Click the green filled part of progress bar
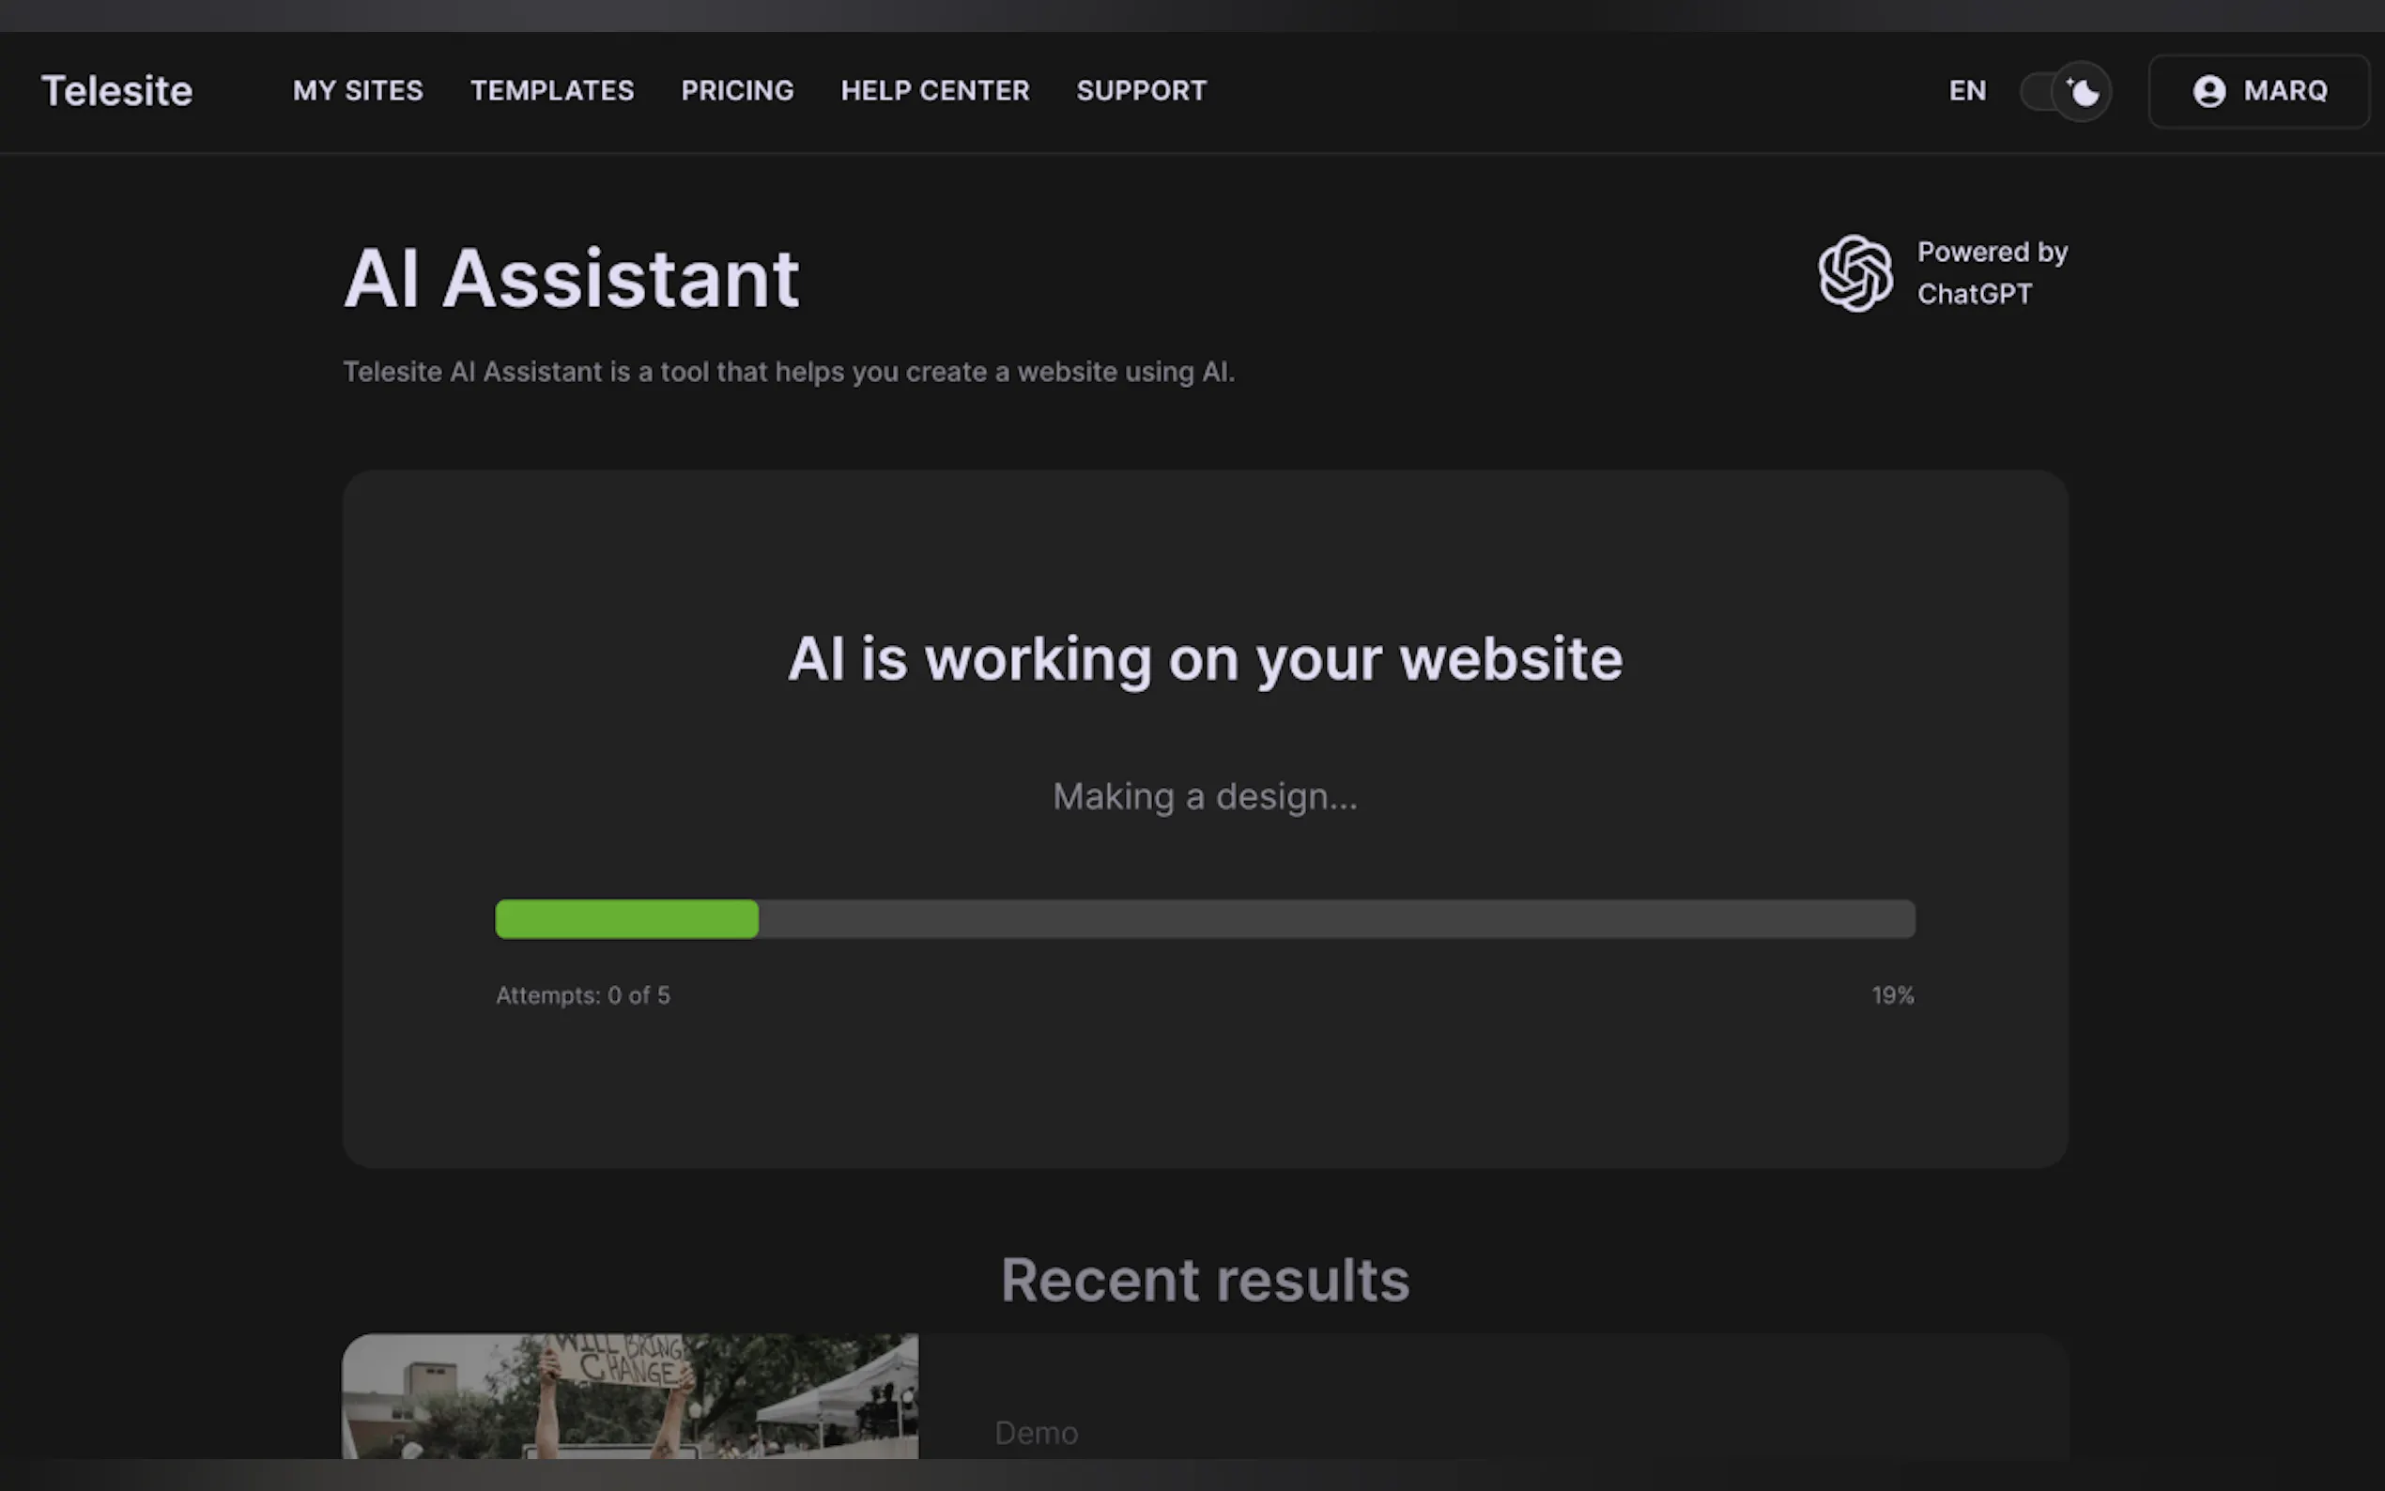Screen dimensions: 2385x1491 pos(626,919)
